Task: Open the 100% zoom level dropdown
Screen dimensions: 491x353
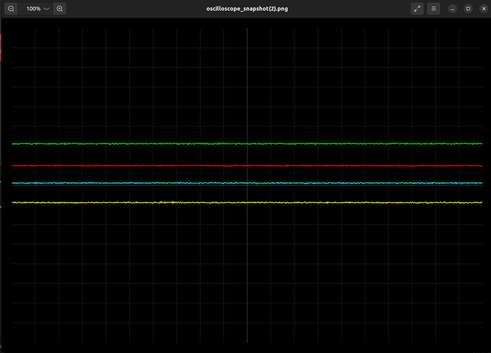Action: pyautogui.click(x=36, y=8)
